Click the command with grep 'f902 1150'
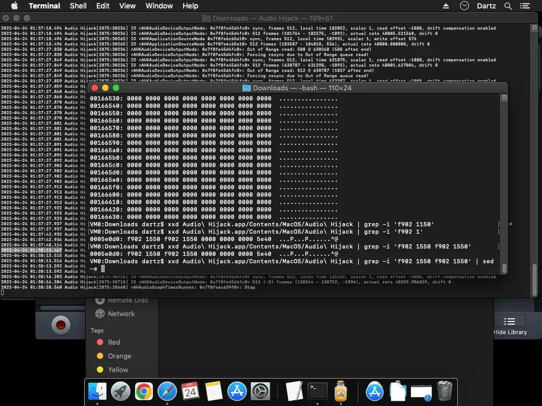 [x=261, y=224]
